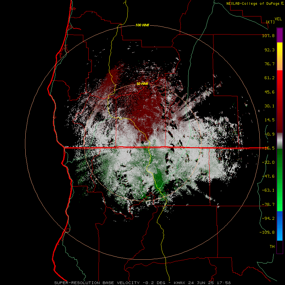Click the -109.8 velocity scale value
Screen dimensions: 285x285
click(x=267, y=232)
